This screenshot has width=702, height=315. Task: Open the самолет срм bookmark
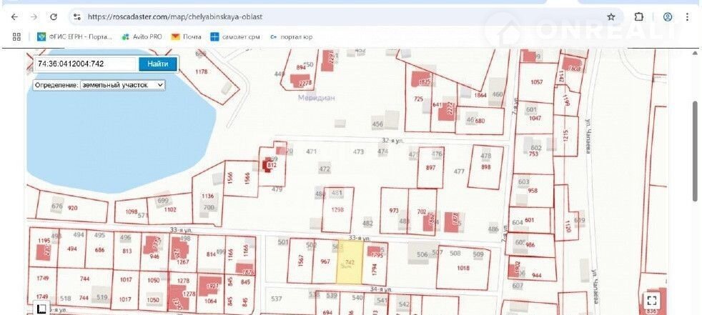[x=235, y=36]
